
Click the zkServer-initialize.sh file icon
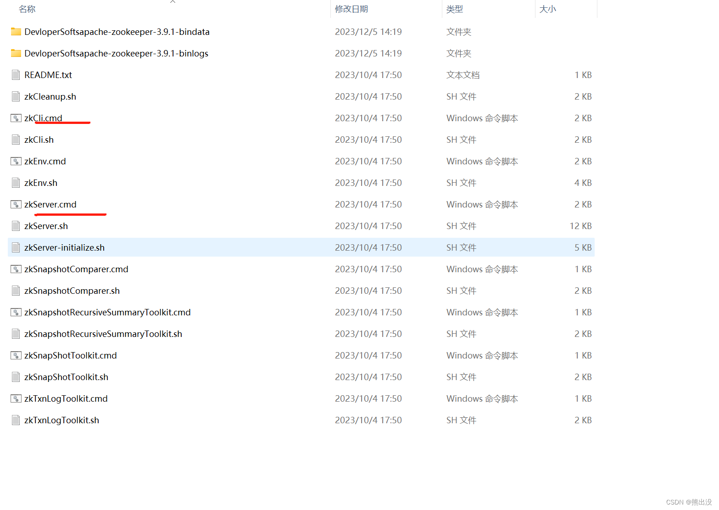click(16, 247)
